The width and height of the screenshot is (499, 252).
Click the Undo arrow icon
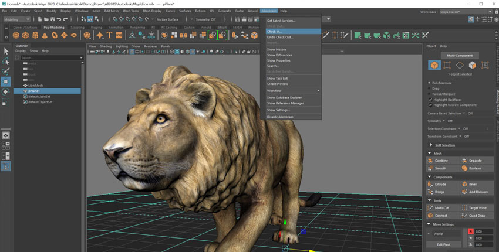coord(59,19)
